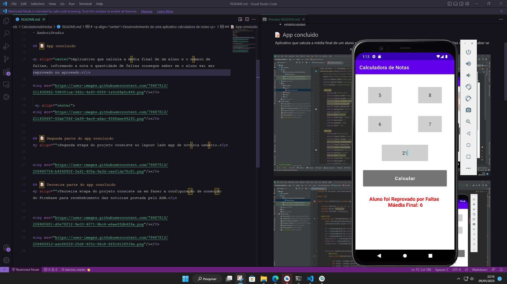Open the taskbar volume control
This screenshot has width=507, height=284.
pos(472,278)
